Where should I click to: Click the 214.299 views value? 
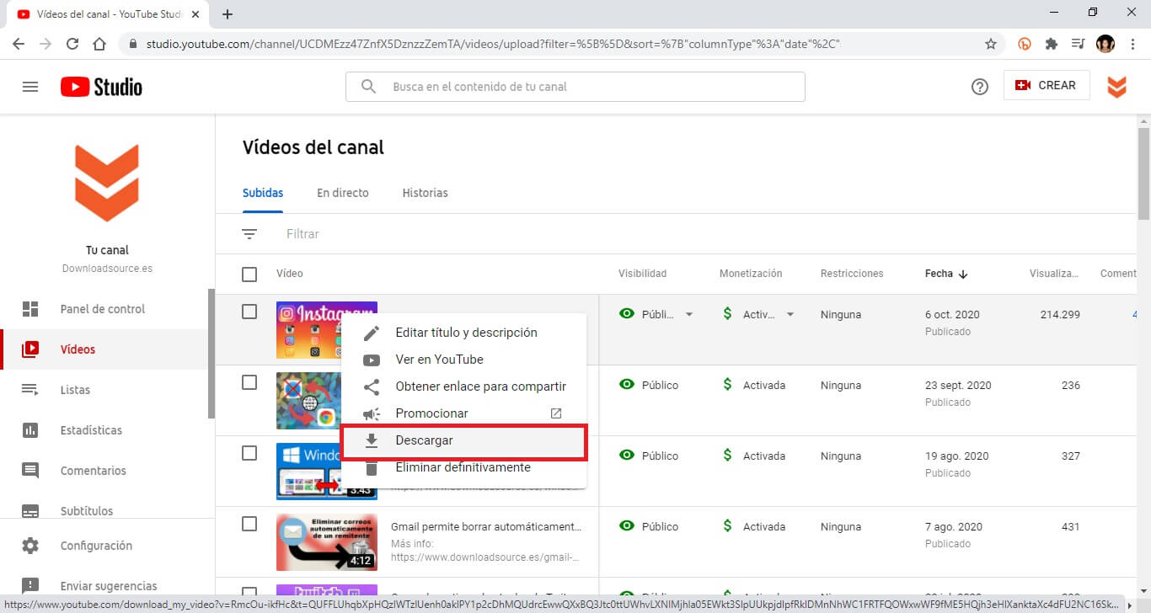point(1060,315)
